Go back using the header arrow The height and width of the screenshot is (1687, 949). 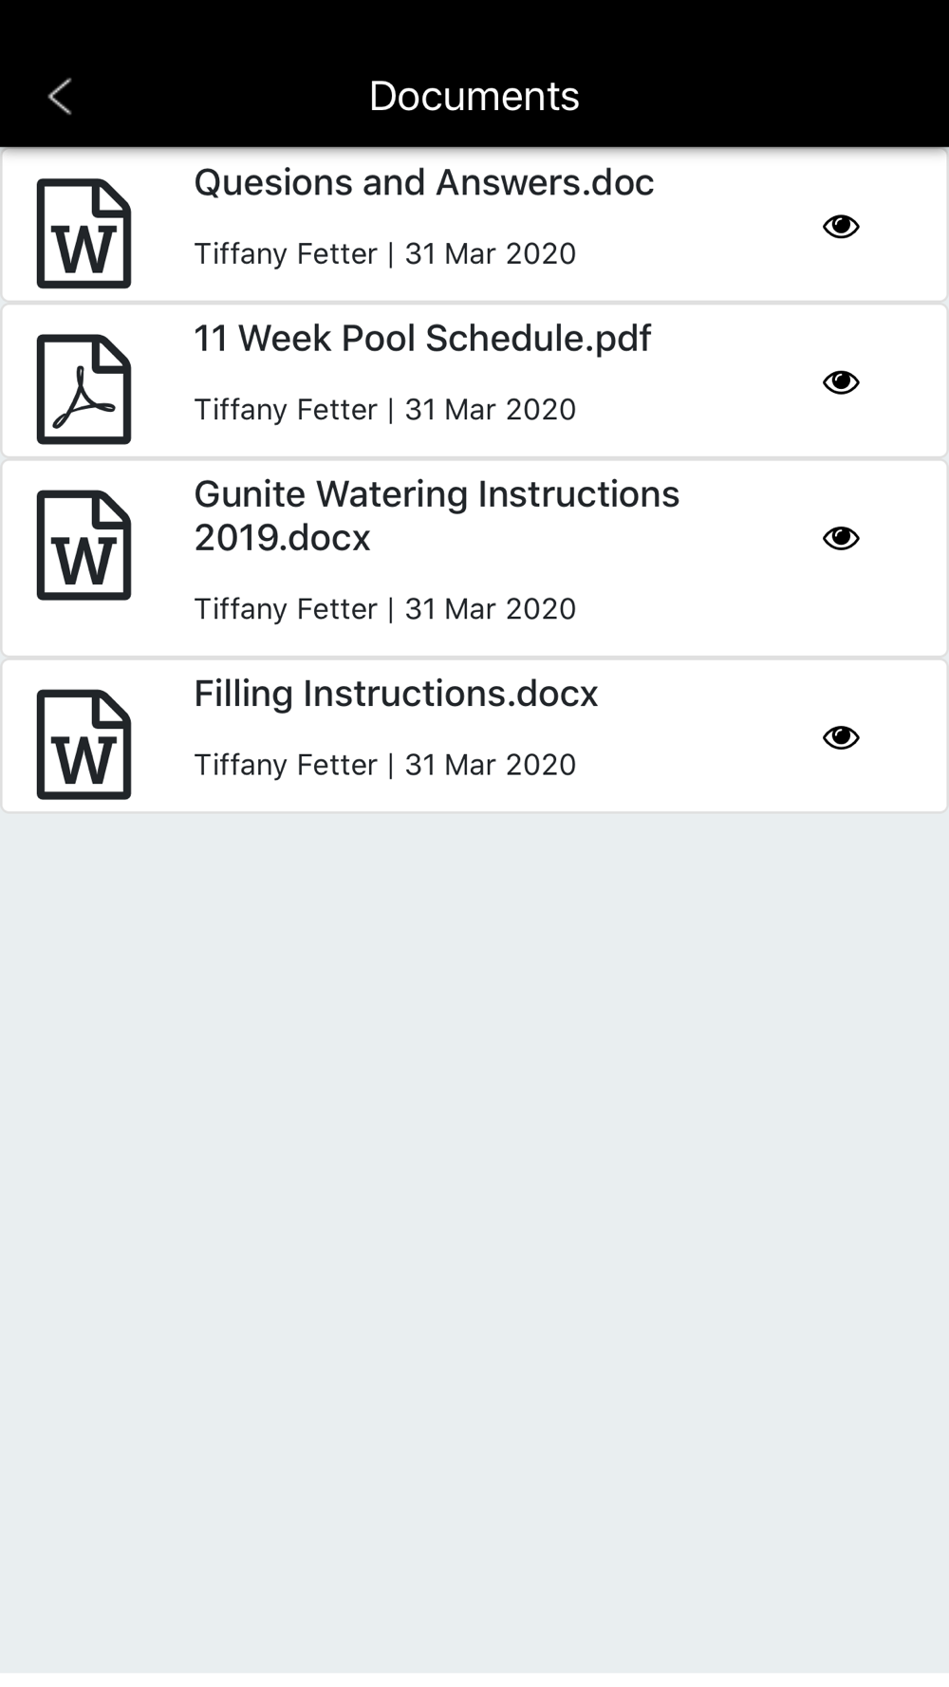click(61, 96)
